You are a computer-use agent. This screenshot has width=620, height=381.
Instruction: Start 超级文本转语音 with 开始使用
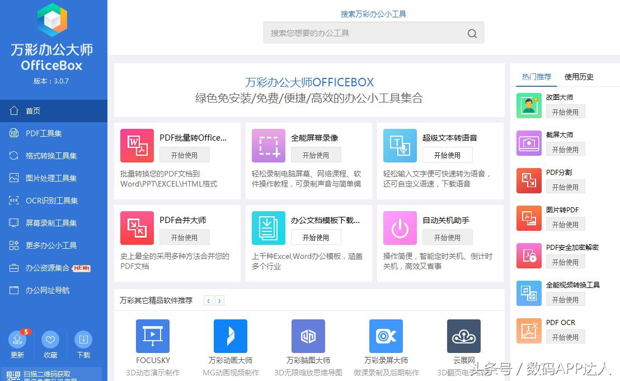pyautogui.click(x=447, y=155)
